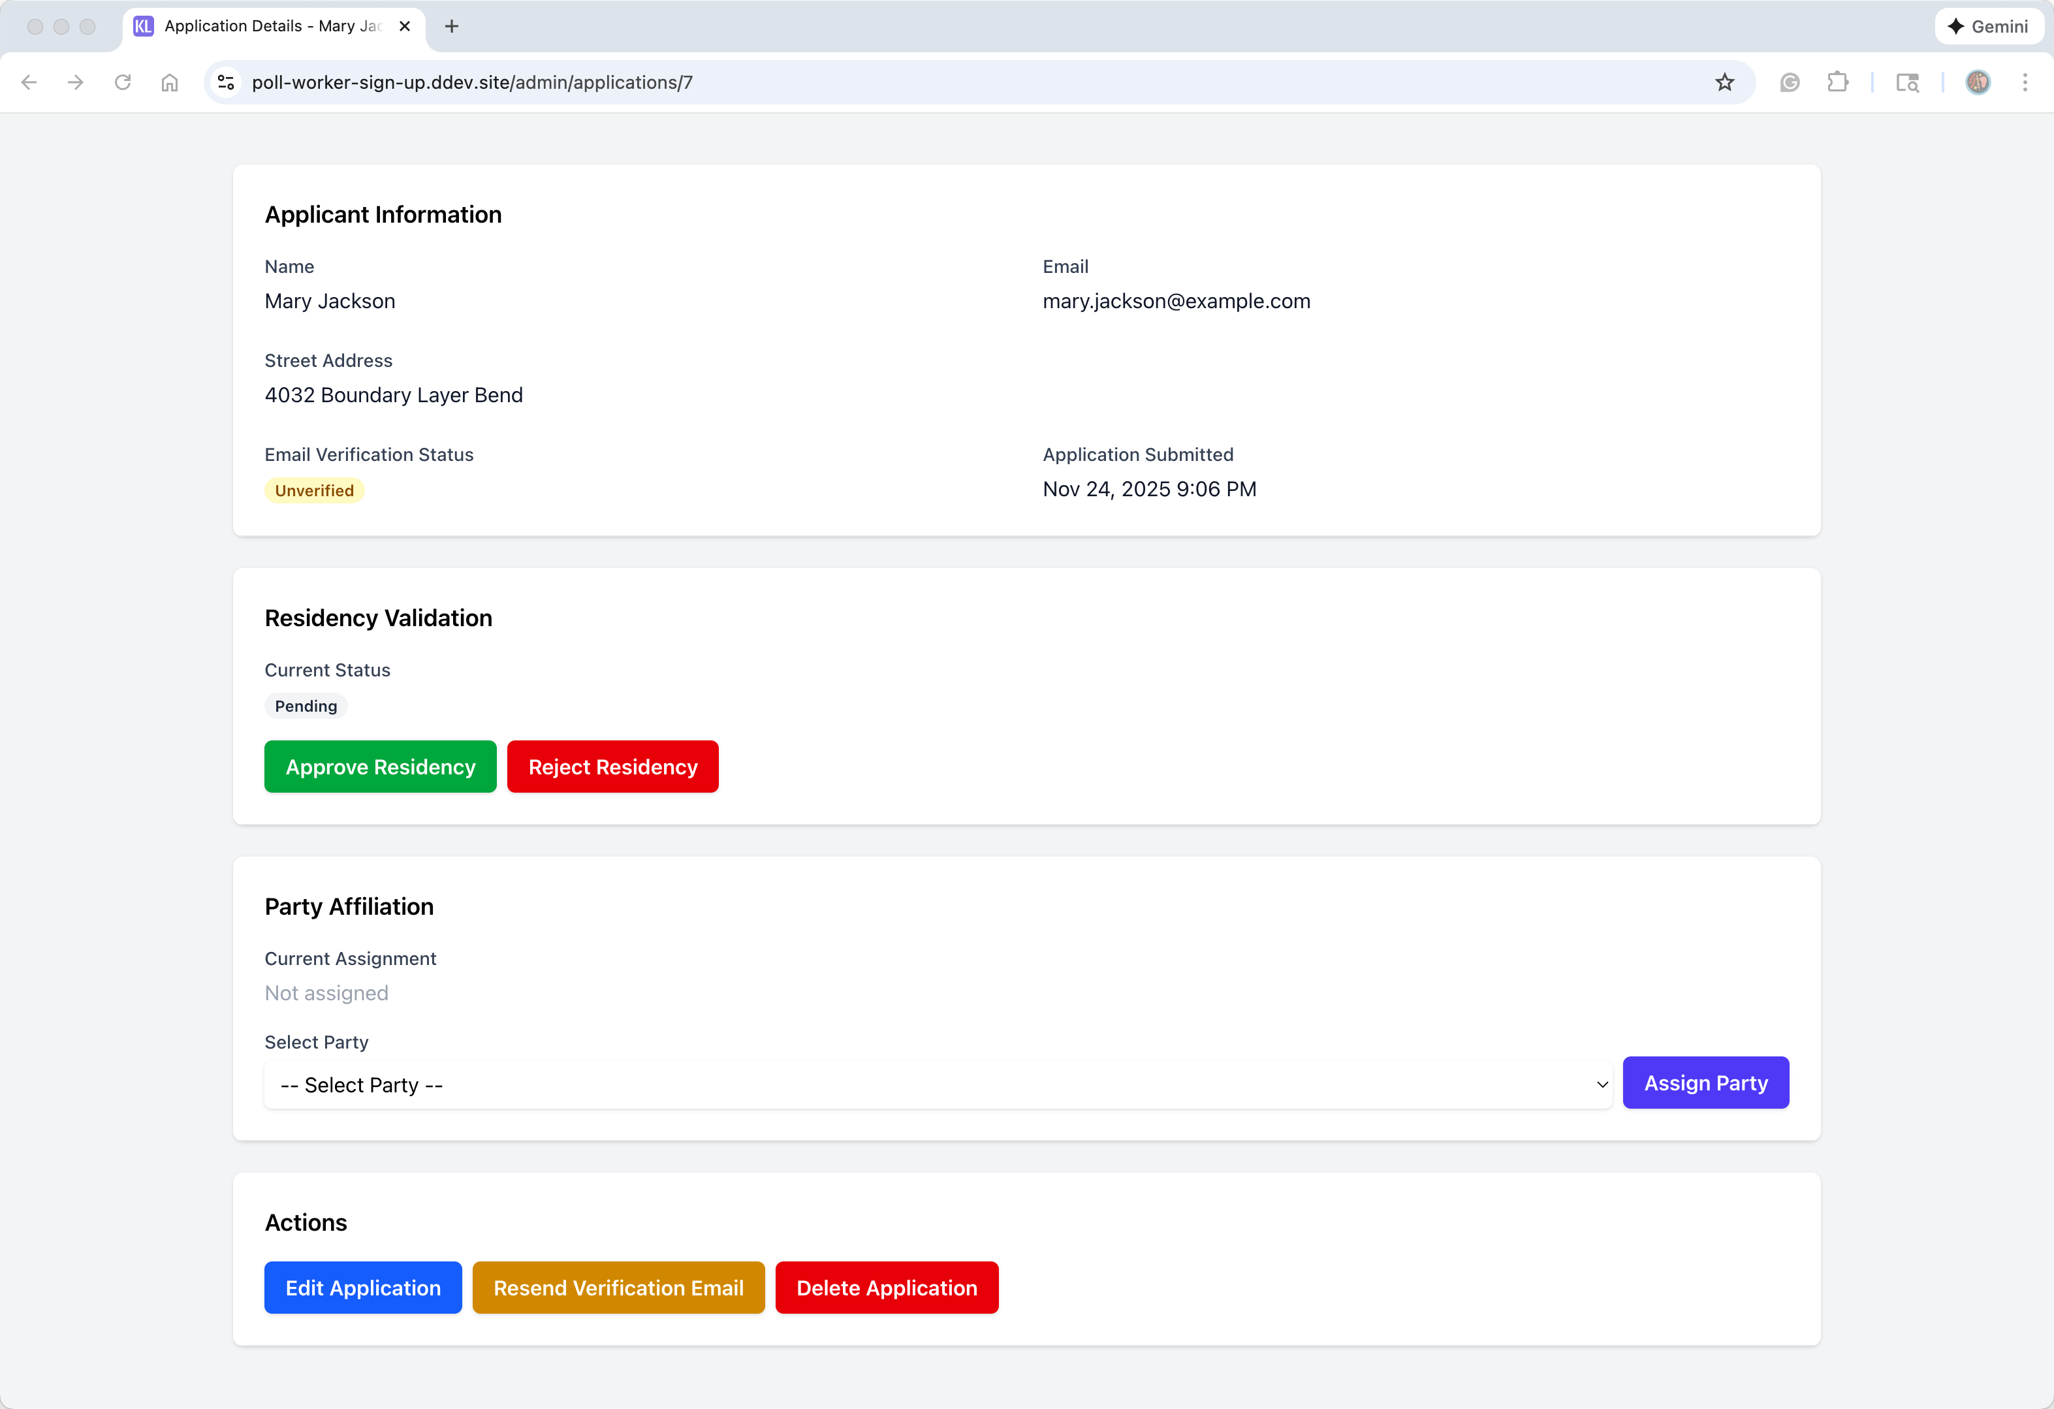This screenshot has height=1409, width=2054.
Task: Open the extensions puzzle icon
Action: tap(1837, 82)
